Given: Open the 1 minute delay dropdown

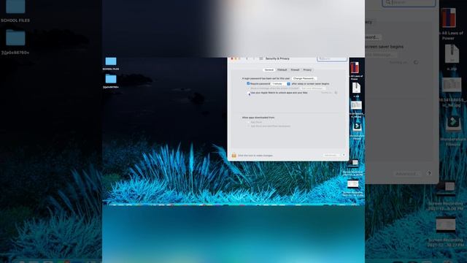Looking at the screenshot, I should pos(280,84).
